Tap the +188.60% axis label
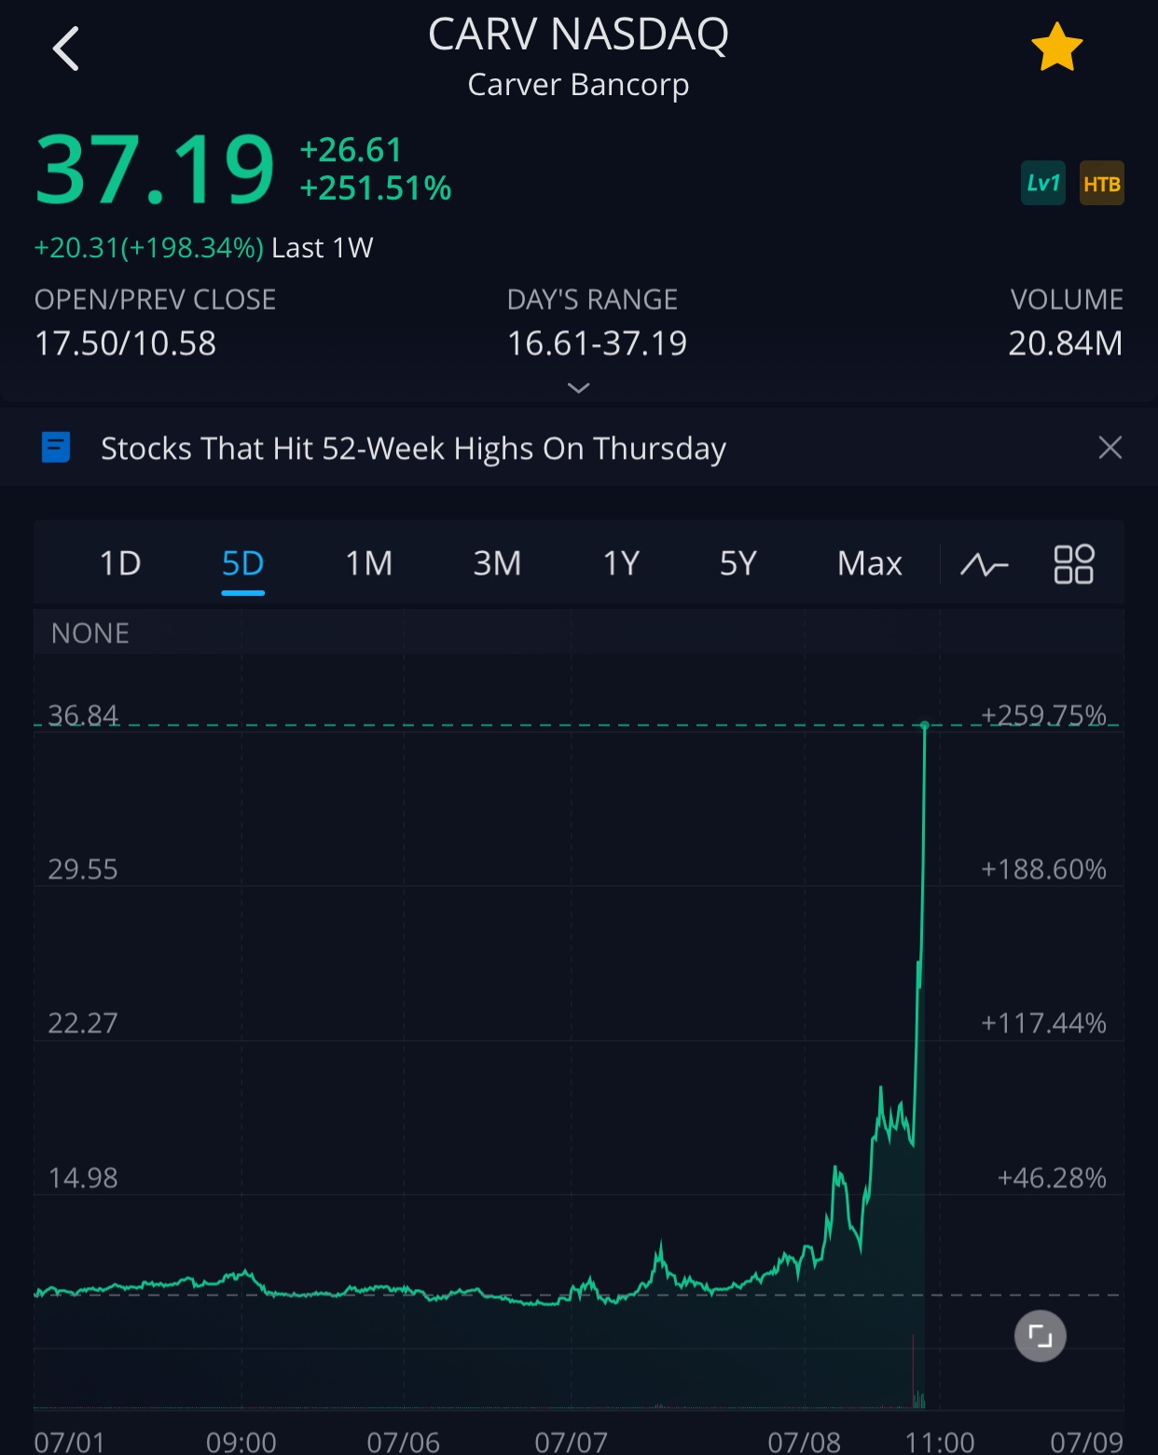This screenshot has height=1455, width=1158. coord(1043,869)
